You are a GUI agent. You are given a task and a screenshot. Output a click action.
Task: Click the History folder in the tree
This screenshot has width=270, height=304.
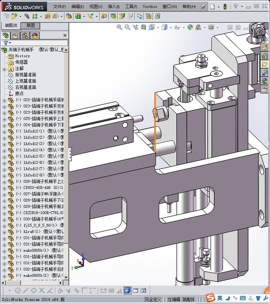click(22, 56)
